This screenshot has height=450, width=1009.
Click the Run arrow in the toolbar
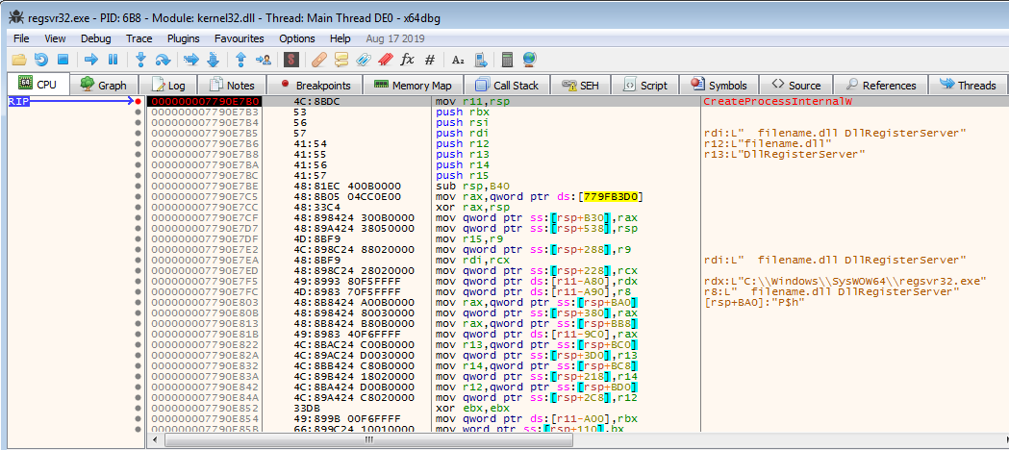point(91,60)
